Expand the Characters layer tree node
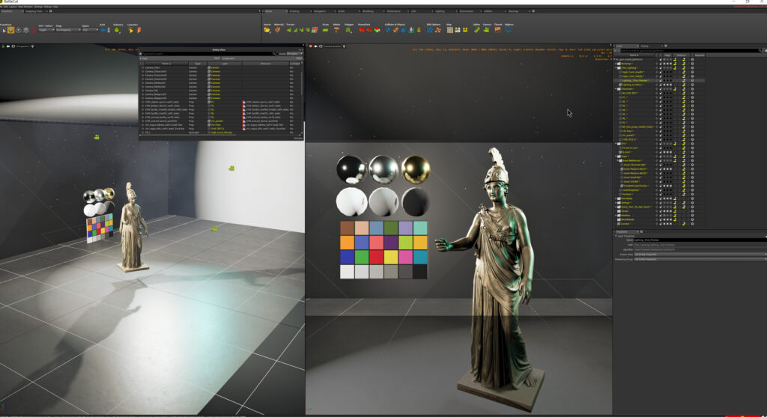This screenshot has width=767, height=417. coord(616,88)
